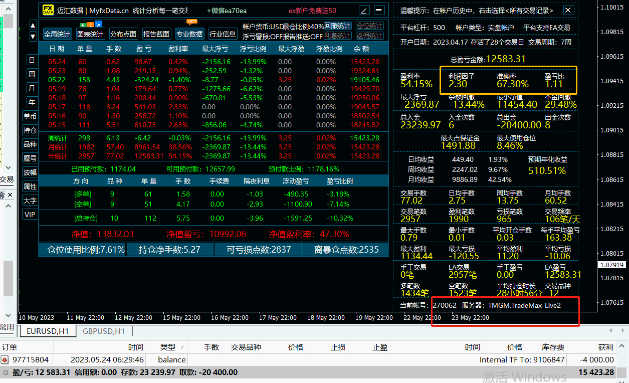Click the VIP side button
Image resolution: width=629 pixels, height=383 pixels.
(30, 215)
